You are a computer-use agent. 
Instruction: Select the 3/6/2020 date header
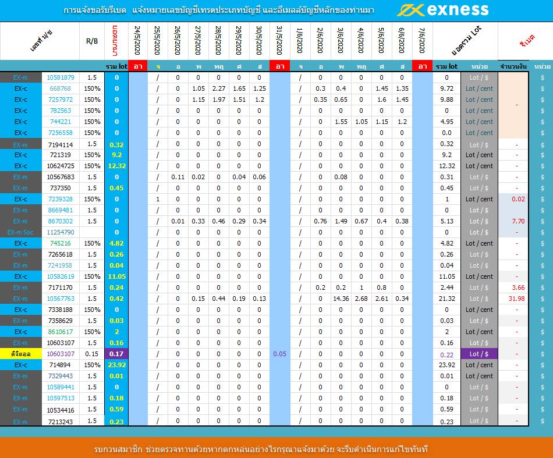click(341, 41)
